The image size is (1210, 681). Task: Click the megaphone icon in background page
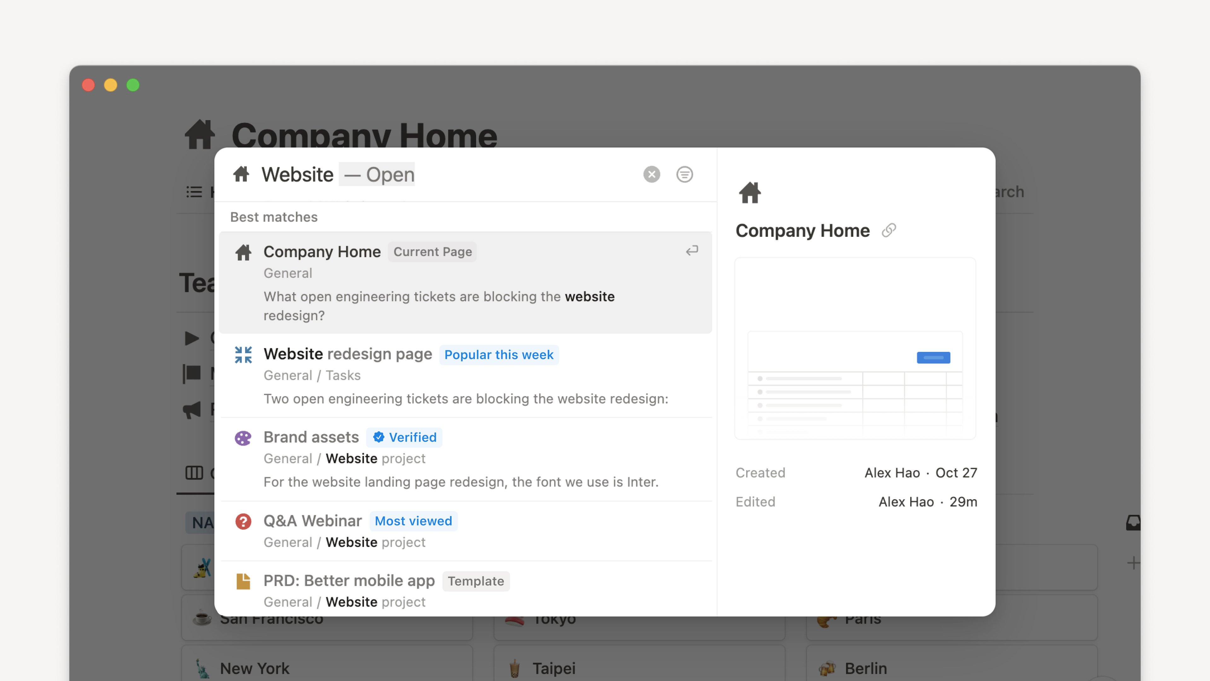pos(192,410)
